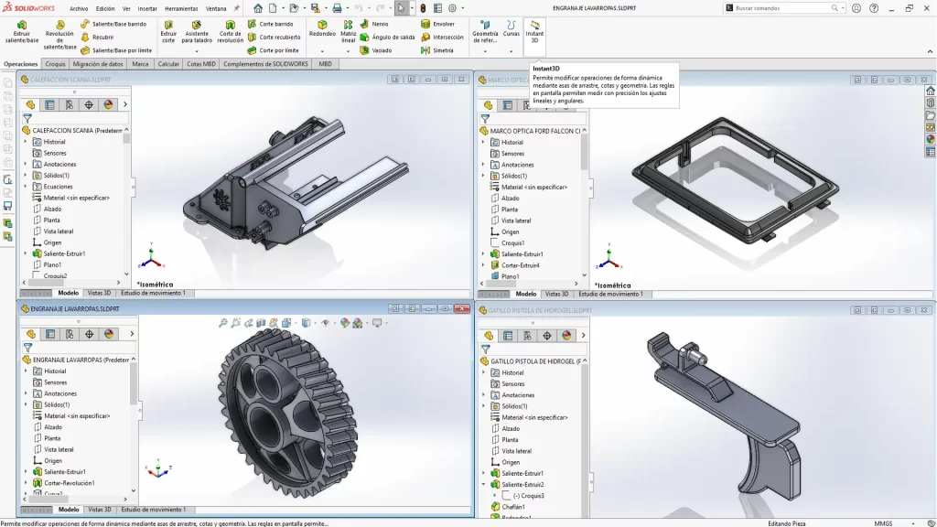Toggle the filter in CALEFACCION SCANIA tree

(x=27, y=118)
